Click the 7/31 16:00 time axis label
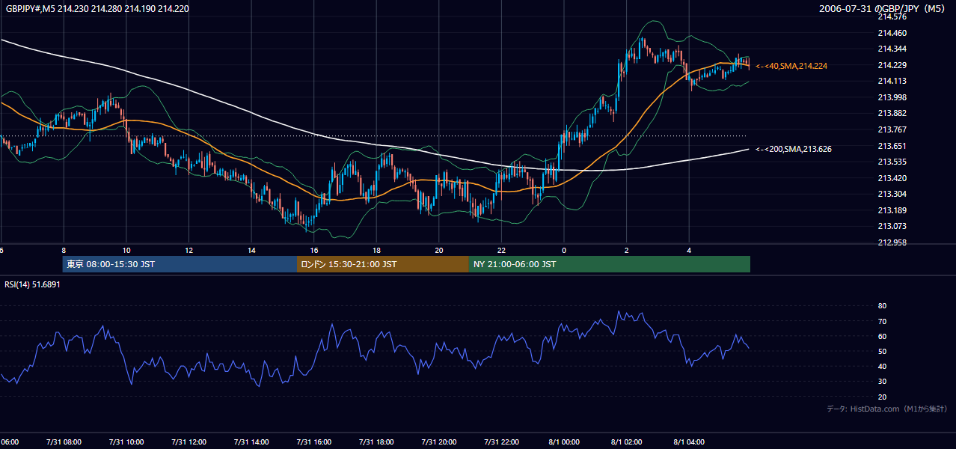The width and height of the screenshot is (956, 449). (314, 442)
